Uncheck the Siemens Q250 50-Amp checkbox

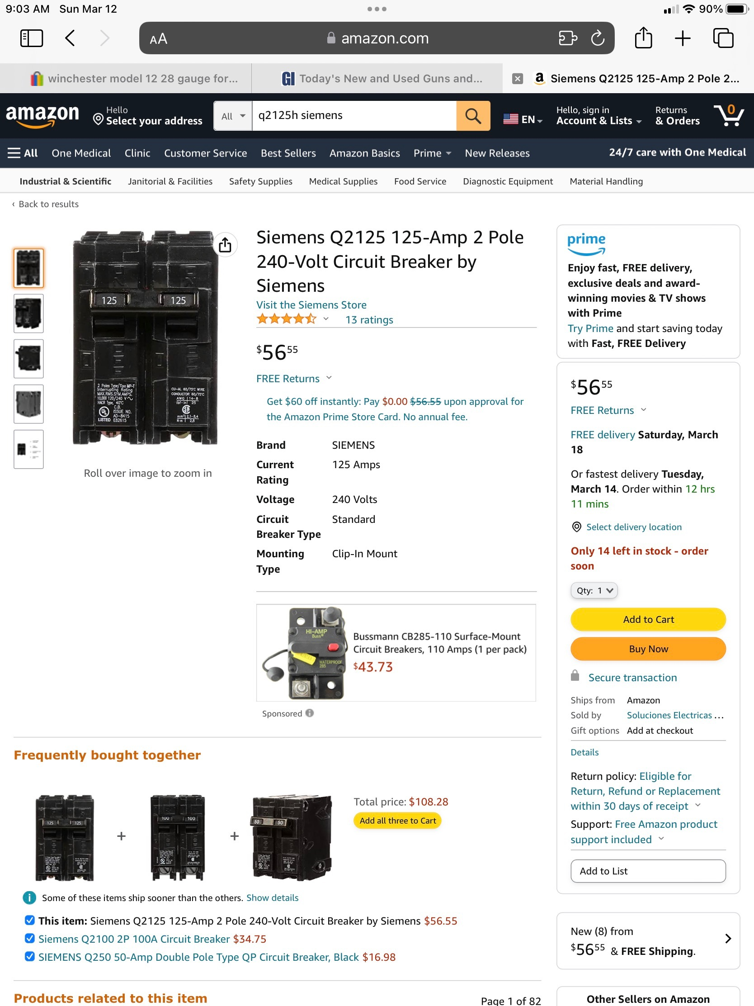[29, 956]
